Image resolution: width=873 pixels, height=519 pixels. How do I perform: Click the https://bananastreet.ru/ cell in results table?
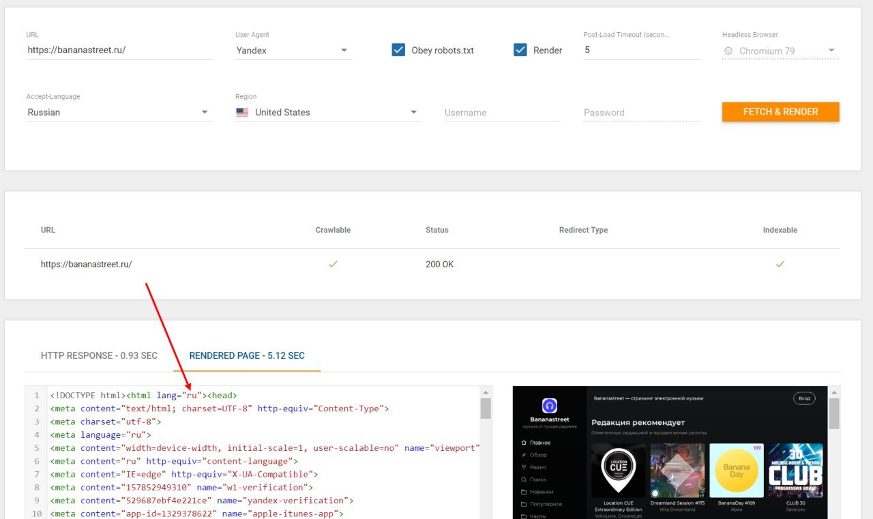[x=86, y=264]
